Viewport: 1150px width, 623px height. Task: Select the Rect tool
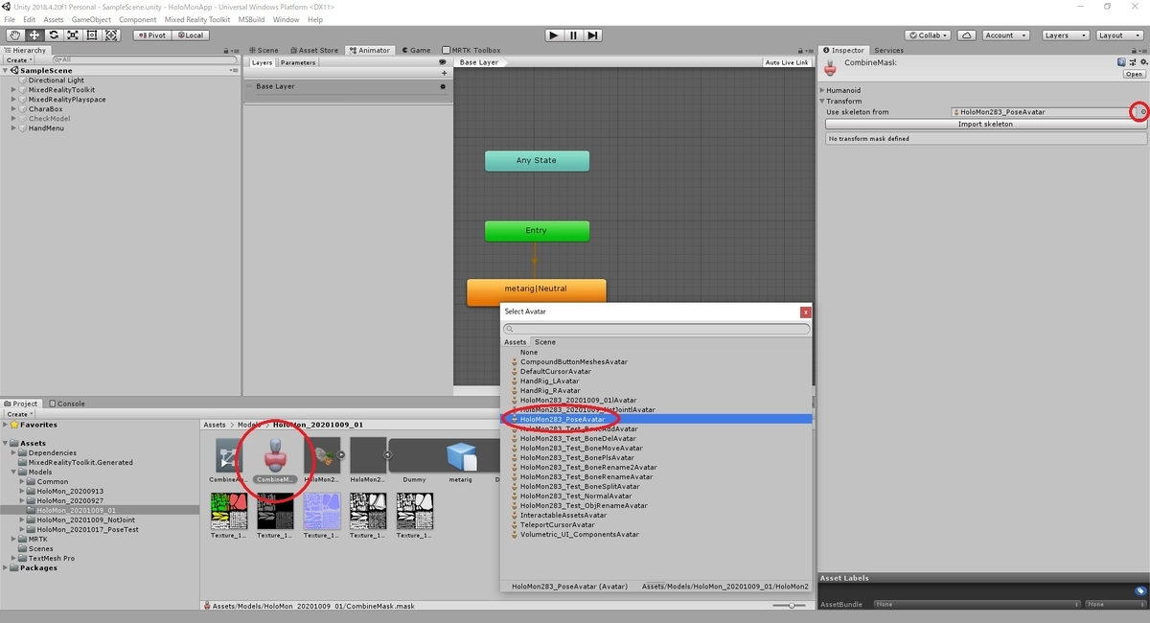click(x=92, y=35)
